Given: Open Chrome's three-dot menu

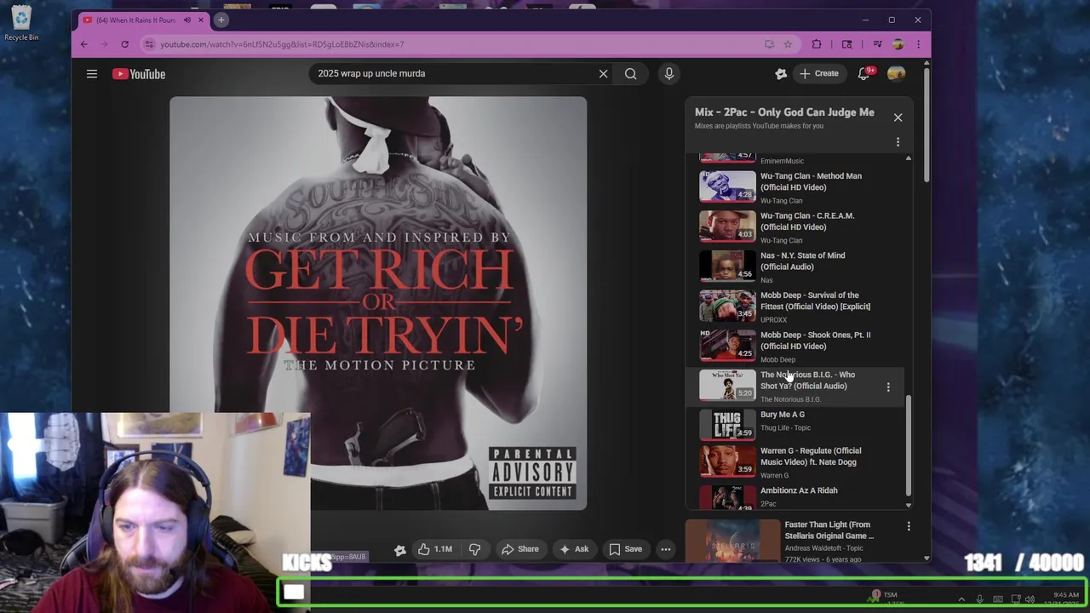Looking at the screenshot, I should (918, 44).
